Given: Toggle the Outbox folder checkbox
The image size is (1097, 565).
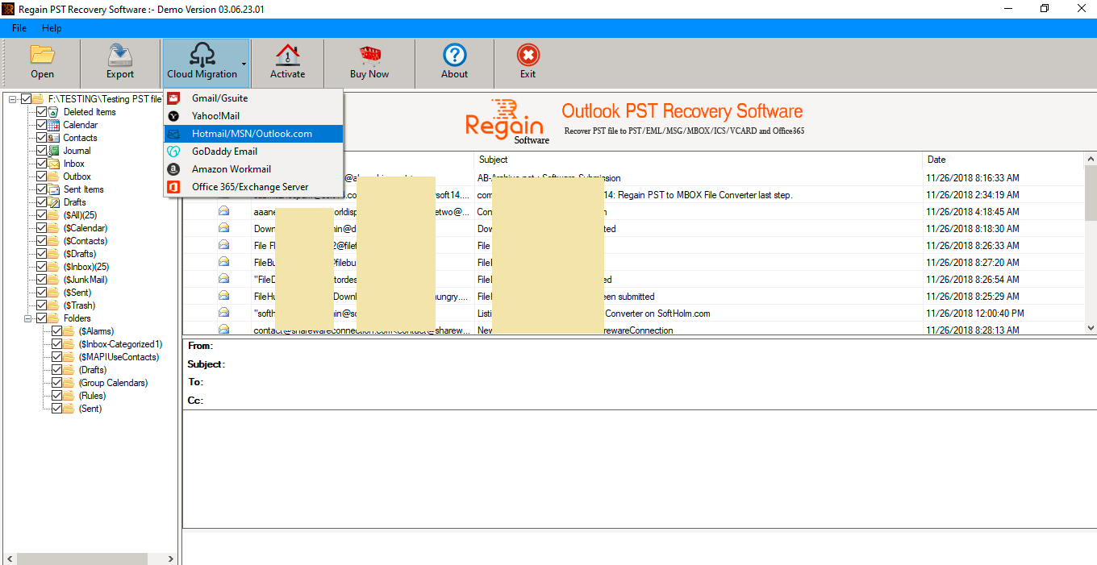Looking at the screenshot, I should 41,177.
